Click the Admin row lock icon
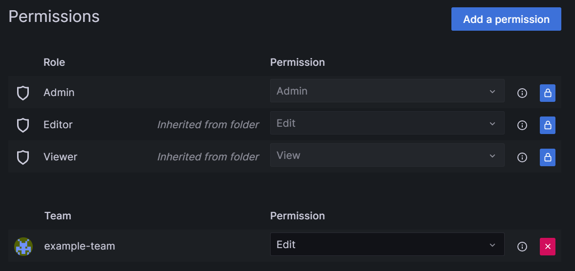575x271 pixels. pyautogui.click(x=548, y=93)
